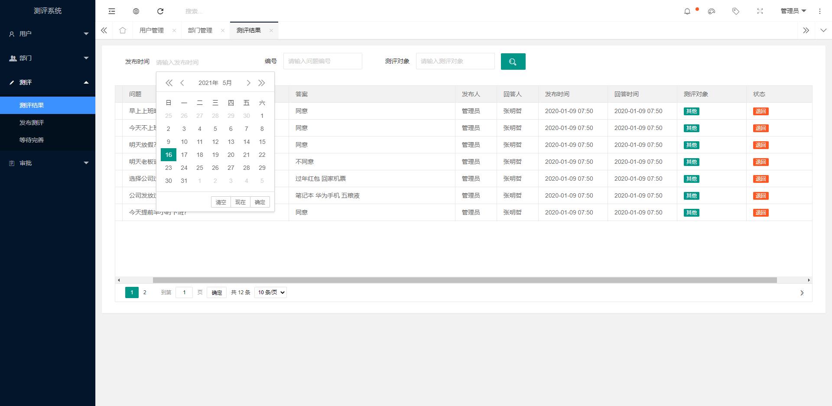Open the 管理员 user dropdown

793,11
